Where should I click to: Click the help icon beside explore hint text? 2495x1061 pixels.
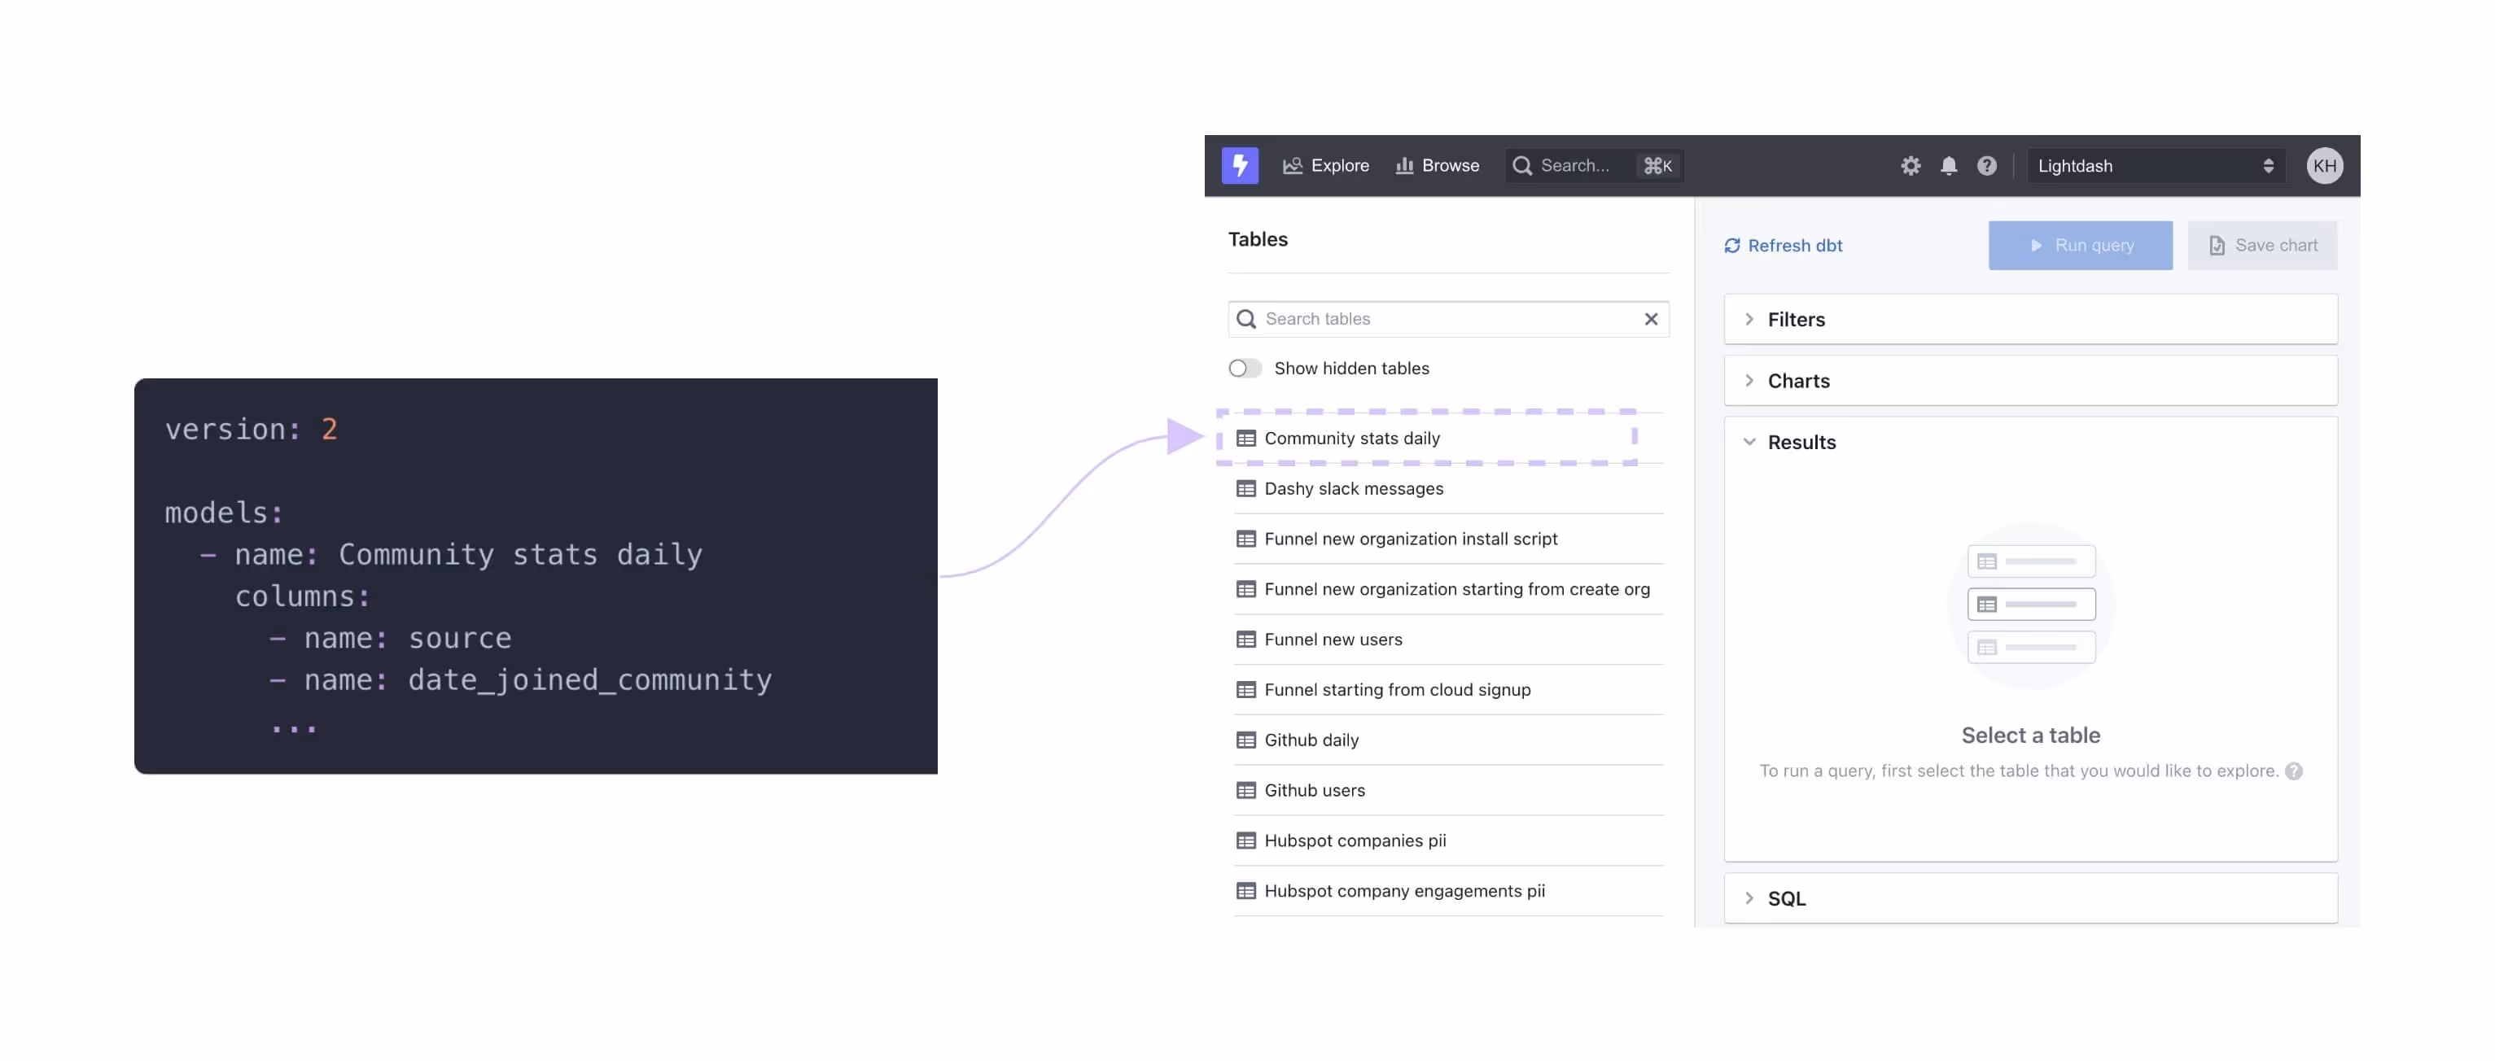(x=2292, y=771)
